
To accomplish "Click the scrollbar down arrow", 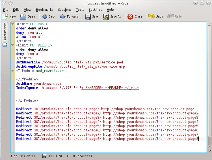I will [209, 150].
